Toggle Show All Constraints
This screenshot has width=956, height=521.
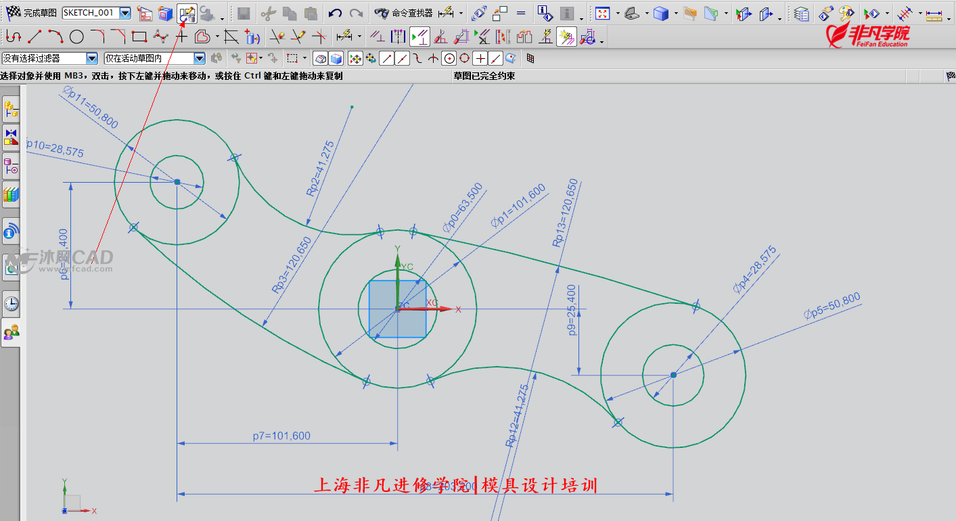point(420,36)
